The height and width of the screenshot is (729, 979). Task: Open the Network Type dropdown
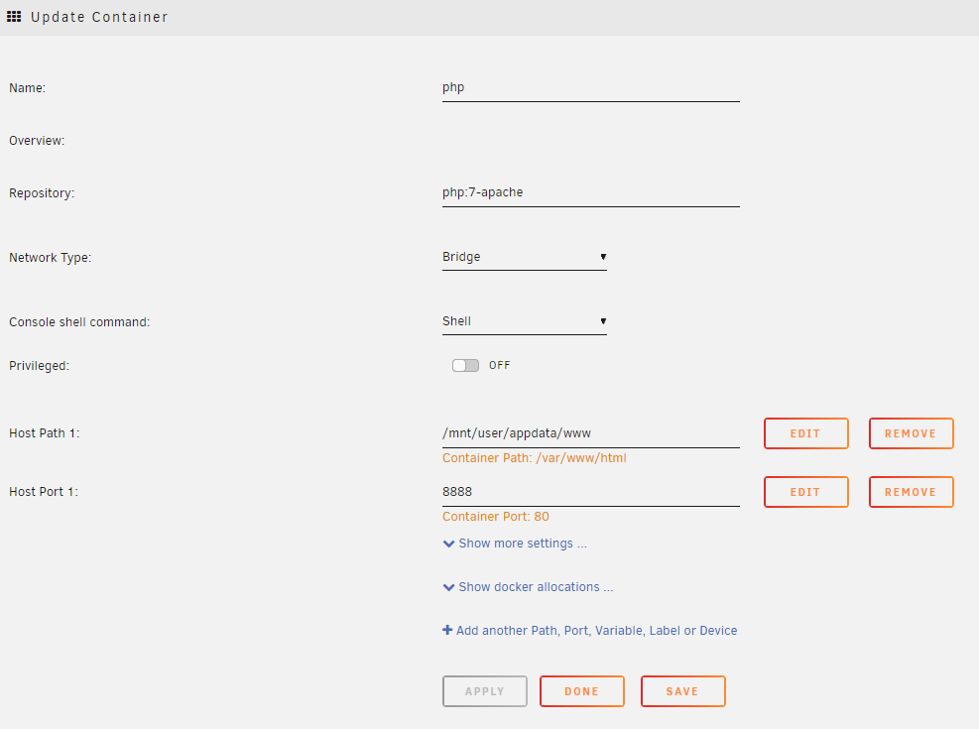click(x=525, y=257)
